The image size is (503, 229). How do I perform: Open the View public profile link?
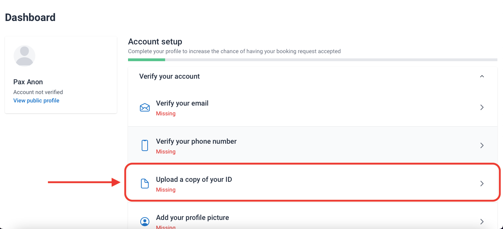pyautogui.click(x=36, y=101)
